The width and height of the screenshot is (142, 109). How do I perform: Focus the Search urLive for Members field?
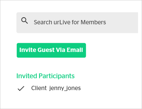pos(77,23)
